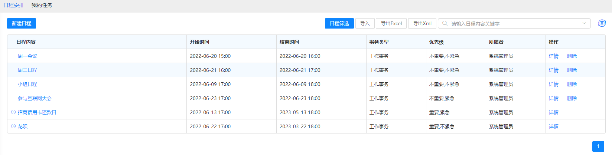
Task: Click the 日程筛选 button
Action: (x=339, y=23)
